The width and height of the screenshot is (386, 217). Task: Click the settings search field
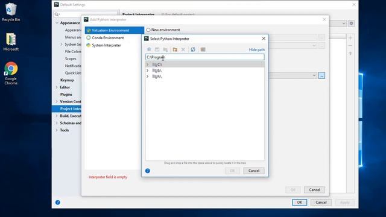[x=86, y=14]
